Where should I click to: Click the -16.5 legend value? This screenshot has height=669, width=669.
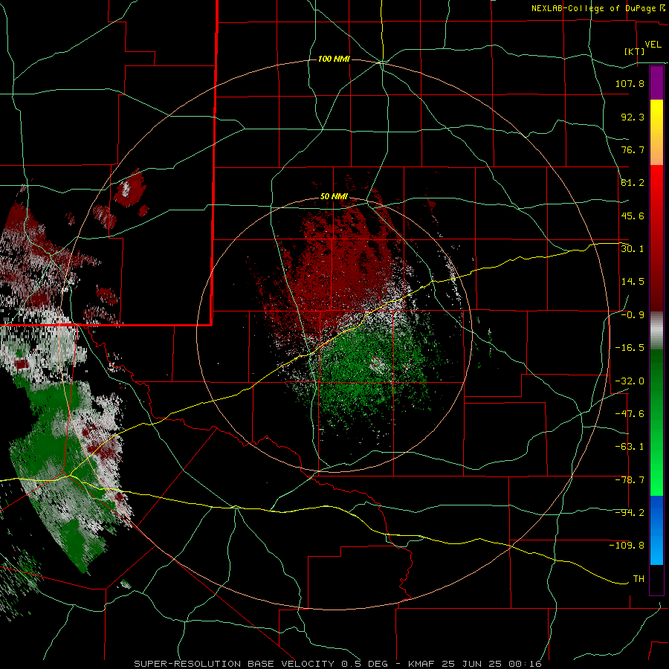pyautogui.click(x=630, y=348)
